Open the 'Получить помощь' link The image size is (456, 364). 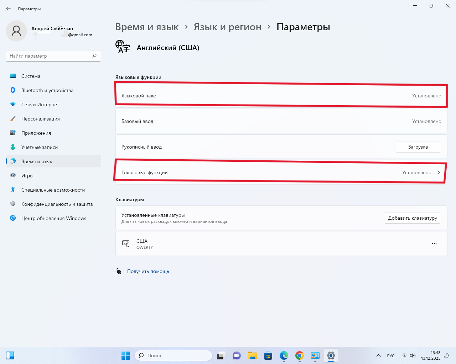(148, 271)
